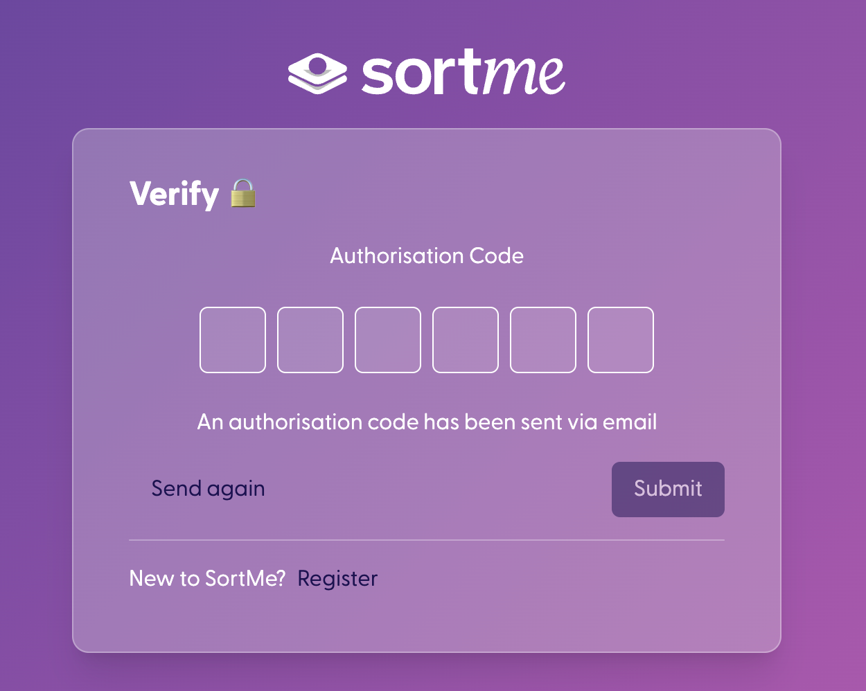Focus the third authorisation code box

(388, 340)
